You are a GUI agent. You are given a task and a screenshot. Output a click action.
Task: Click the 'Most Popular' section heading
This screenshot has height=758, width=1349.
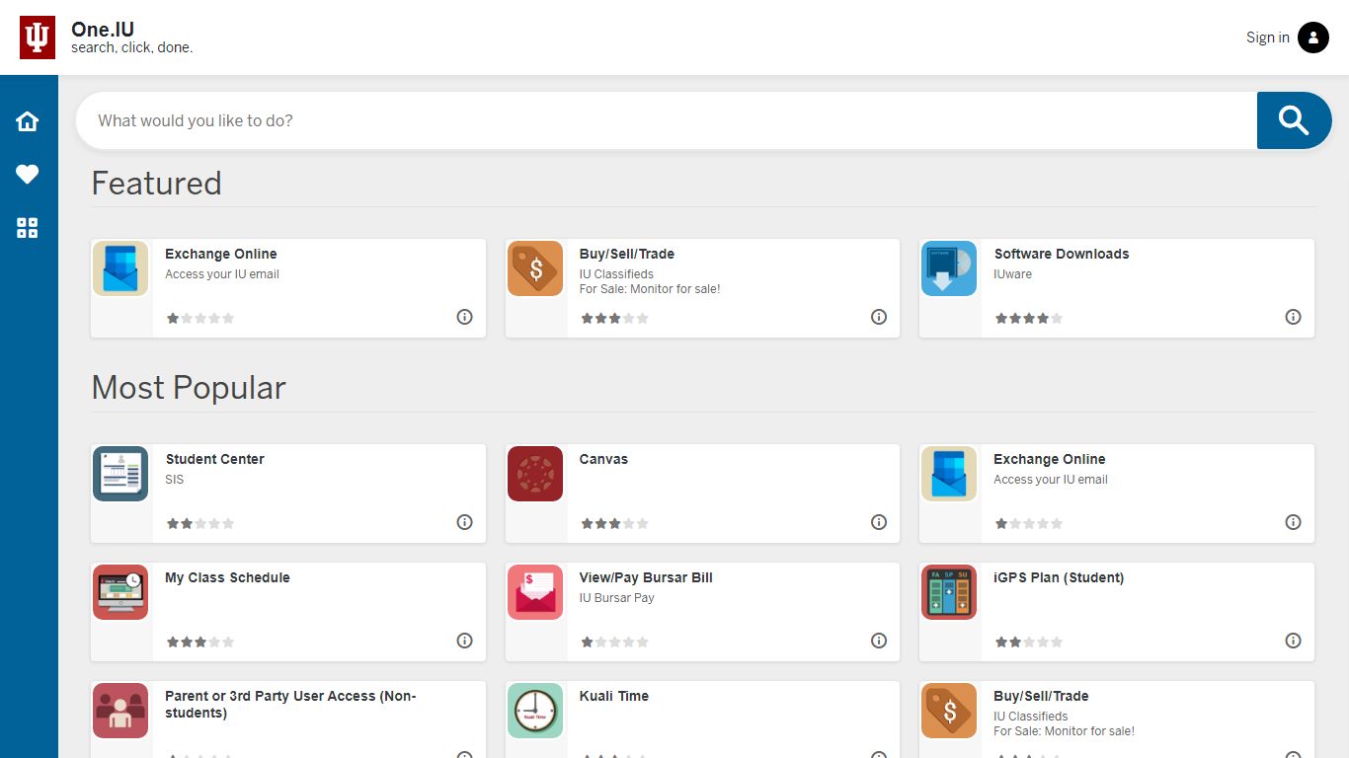point(189,388)
